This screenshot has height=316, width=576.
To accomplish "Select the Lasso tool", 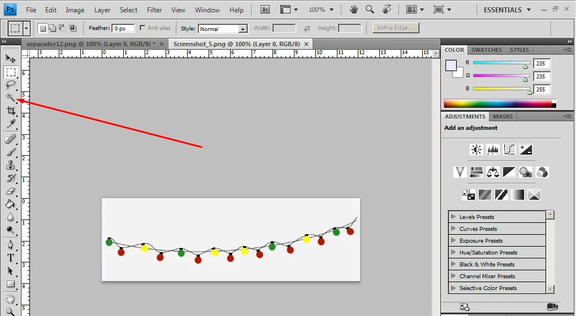I will pos(10,85).
